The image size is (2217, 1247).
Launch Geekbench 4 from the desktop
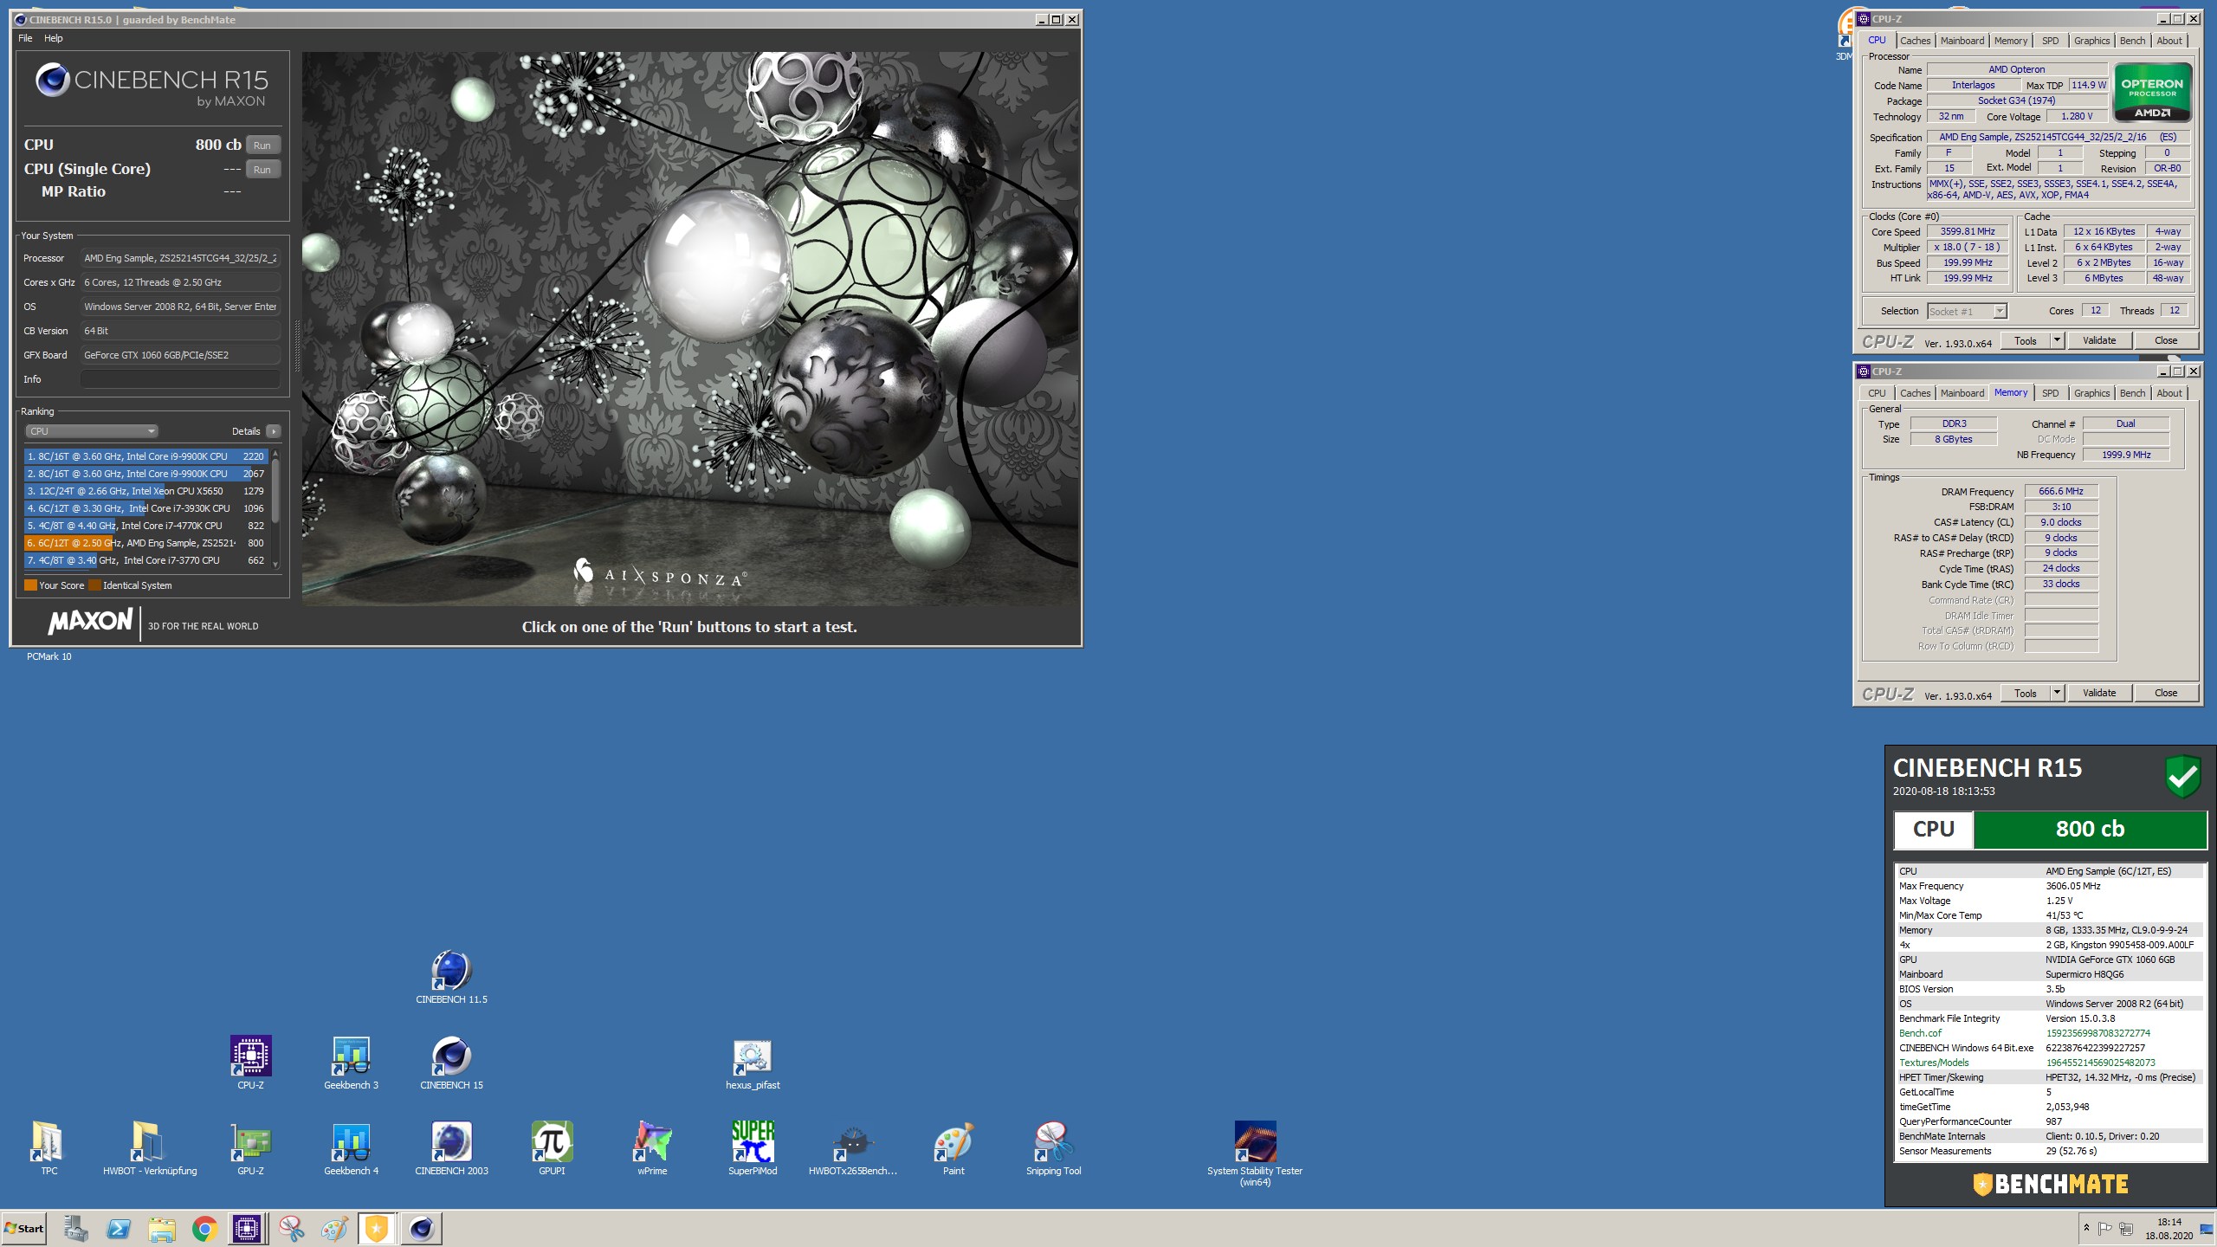351,1149
